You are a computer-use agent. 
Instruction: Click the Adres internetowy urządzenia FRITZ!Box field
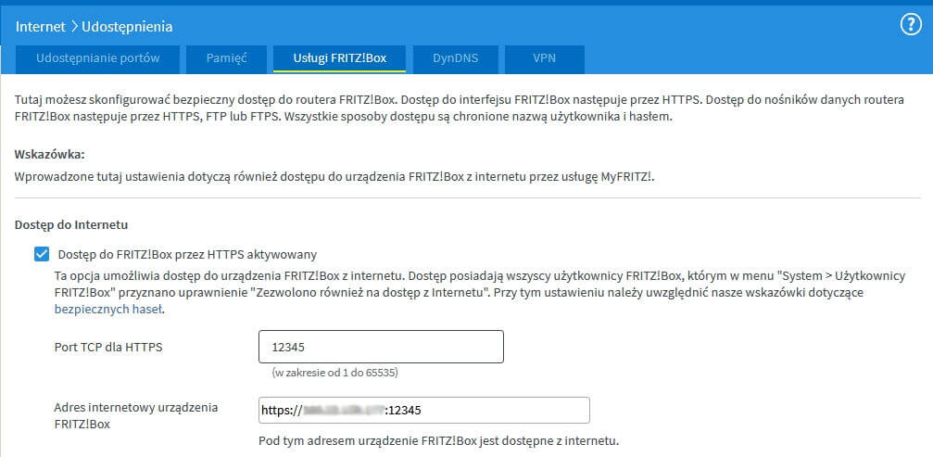(423, 410)
